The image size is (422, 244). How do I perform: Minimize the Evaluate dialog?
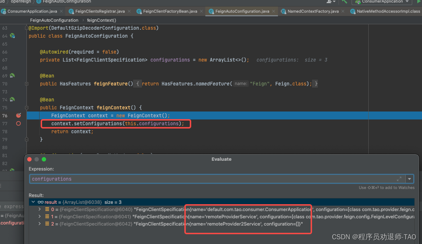click(x=37, y=159)
